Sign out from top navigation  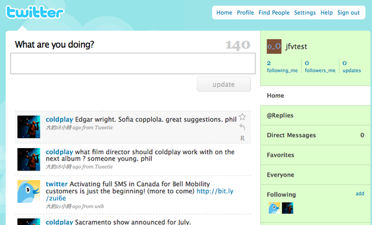[348, 12]
